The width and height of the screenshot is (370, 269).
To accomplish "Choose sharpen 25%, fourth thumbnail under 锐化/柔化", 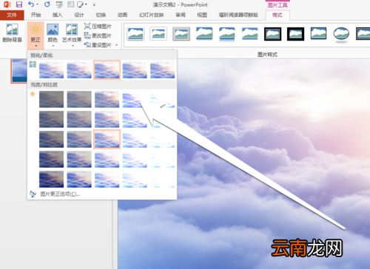I will point(135,70).
